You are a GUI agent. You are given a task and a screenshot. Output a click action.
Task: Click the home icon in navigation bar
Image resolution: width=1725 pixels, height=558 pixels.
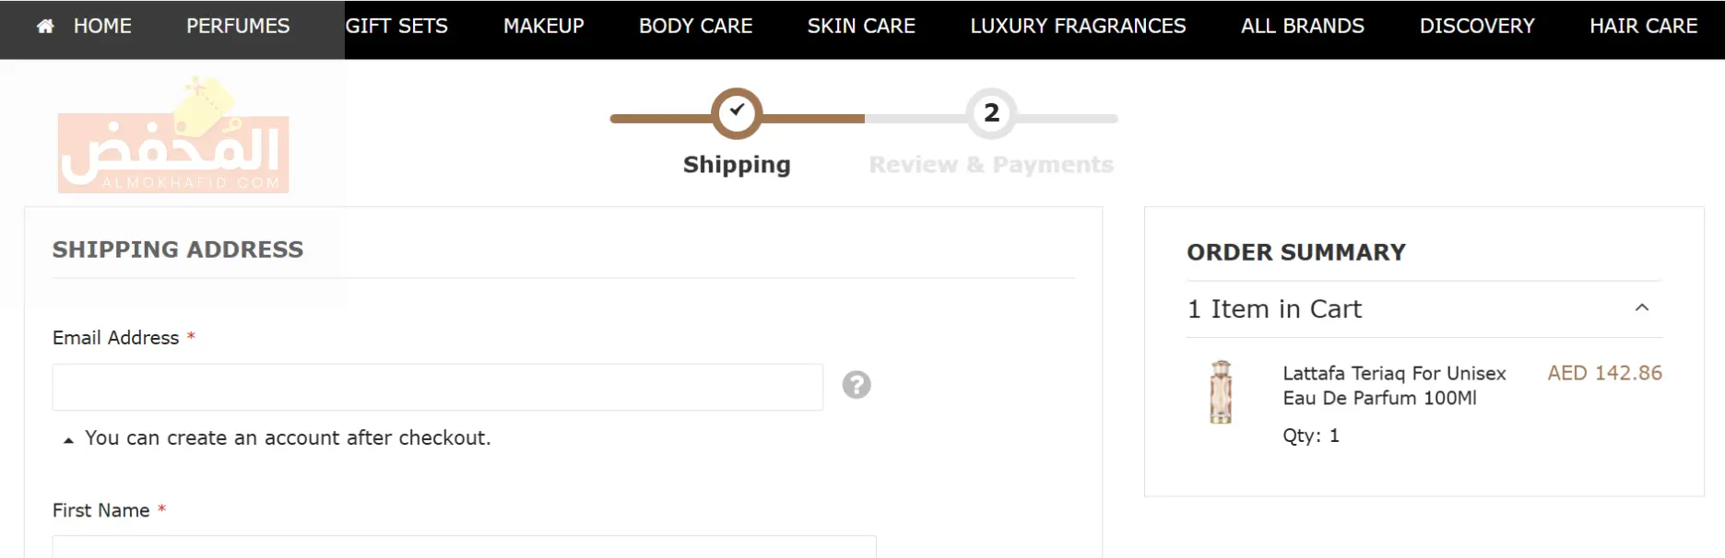coord(45,27)
